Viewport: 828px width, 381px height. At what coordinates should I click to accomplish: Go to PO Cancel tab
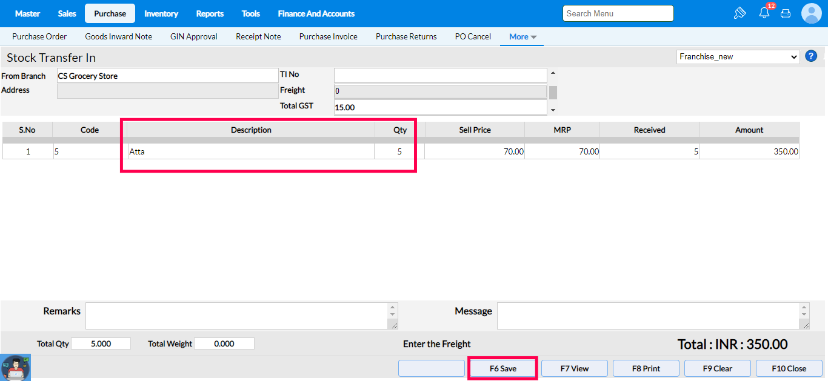(x=473, y=36)
